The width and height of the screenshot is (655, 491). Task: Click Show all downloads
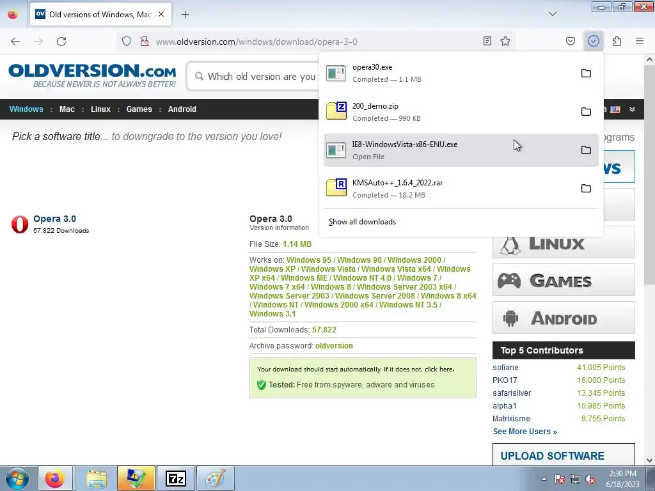pyautogui.click(x=362, y=222)
